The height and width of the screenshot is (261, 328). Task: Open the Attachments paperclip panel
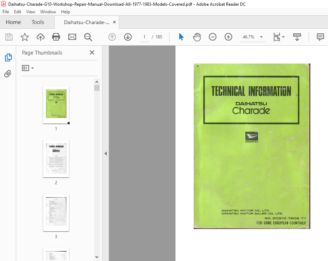8,74
